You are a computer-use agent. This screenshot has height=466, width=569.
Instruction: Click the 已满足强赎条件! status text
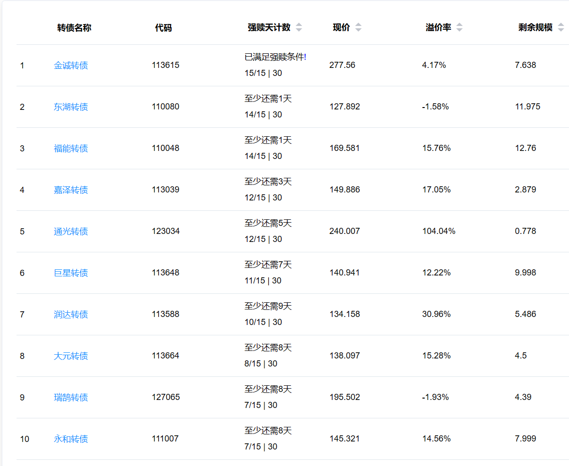275,57
